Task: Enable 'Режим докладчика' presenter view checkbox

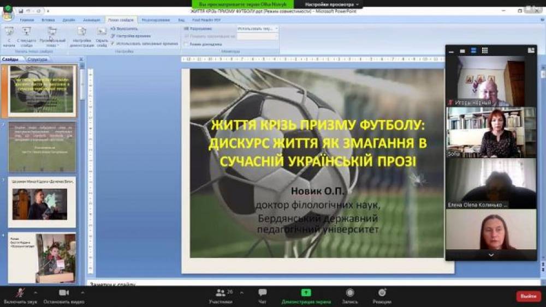Action: click(186, 44)
